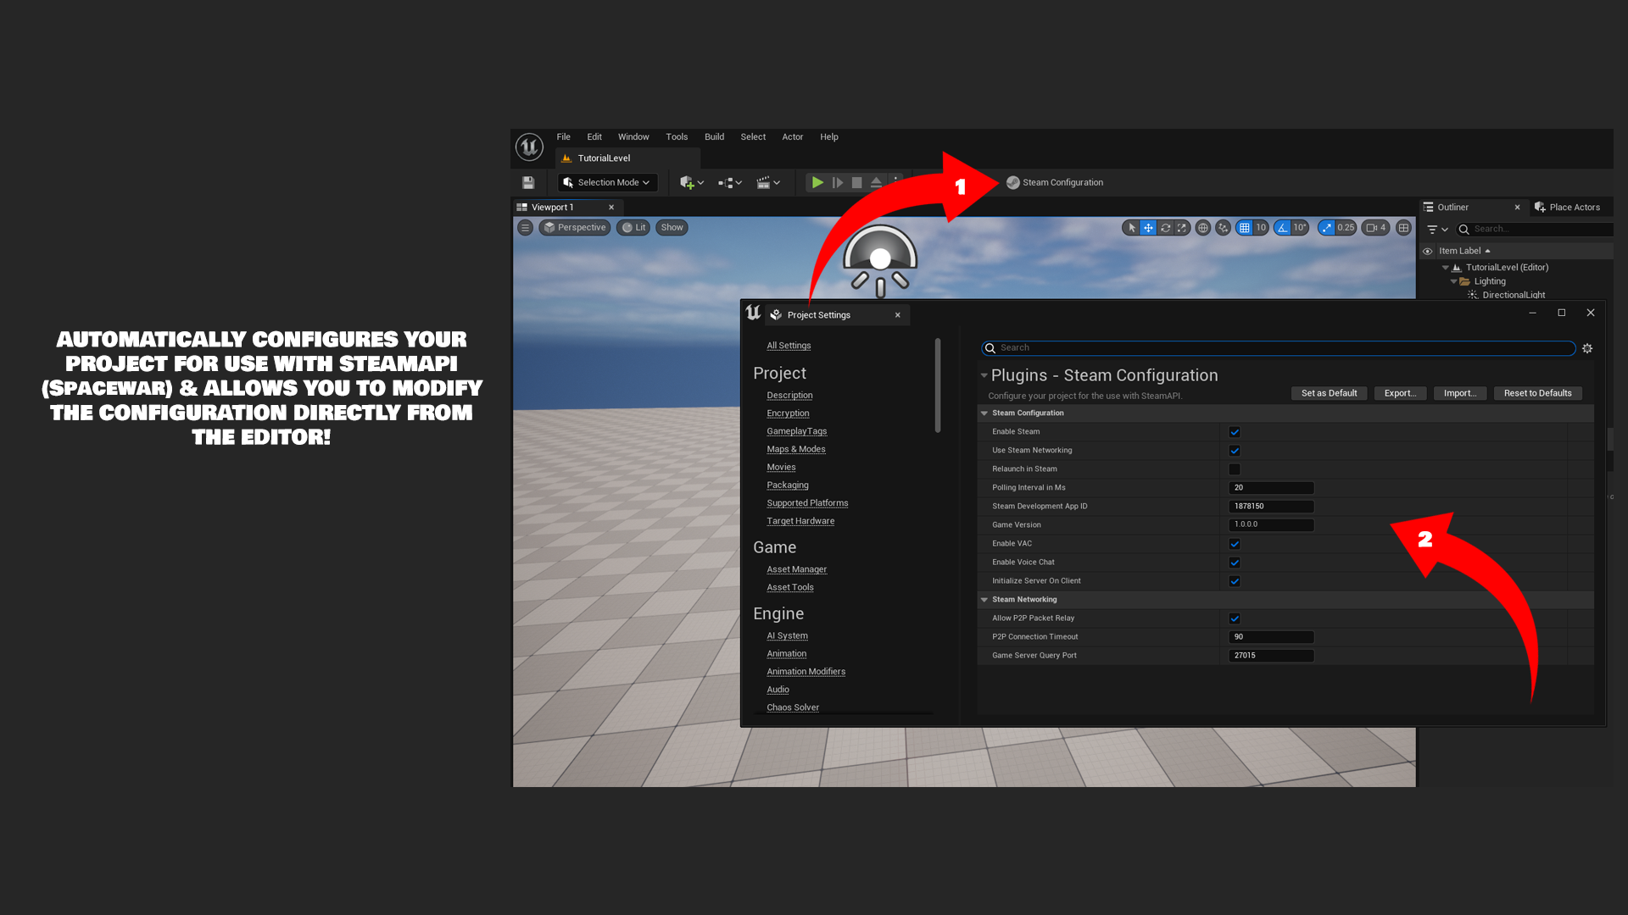Toggle grid snapping icon in viewport

pyautogui.click(x=1244, y=227)
